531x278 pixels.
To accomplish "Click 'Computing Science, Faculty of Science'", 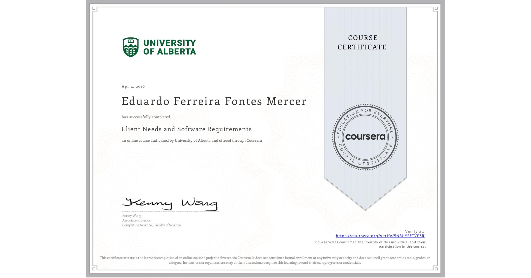I will click(152, 225).
